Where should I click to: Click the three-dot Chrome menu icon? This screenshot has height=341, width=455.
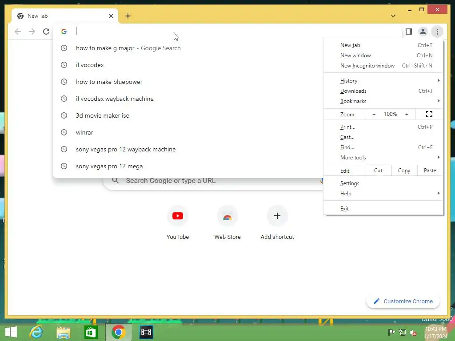(x=437, y=32)
